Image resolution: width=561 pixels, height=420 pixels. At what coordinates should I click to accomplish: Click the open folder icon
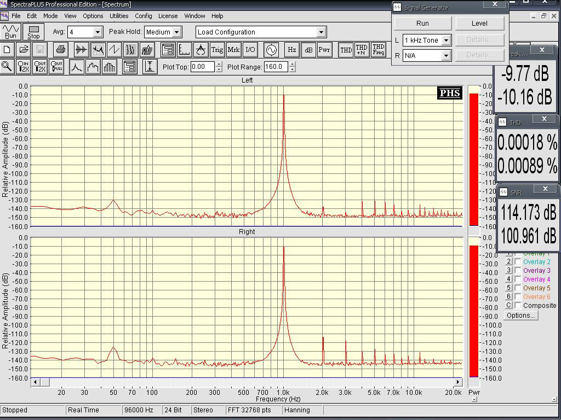(24, 50)
